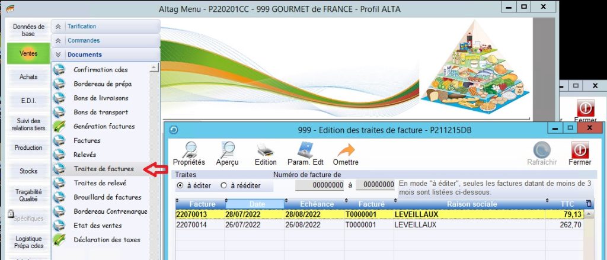Viewport: 607px width, 260px height.
Task: Open Traites de relevé document
Action: [100, 183]
